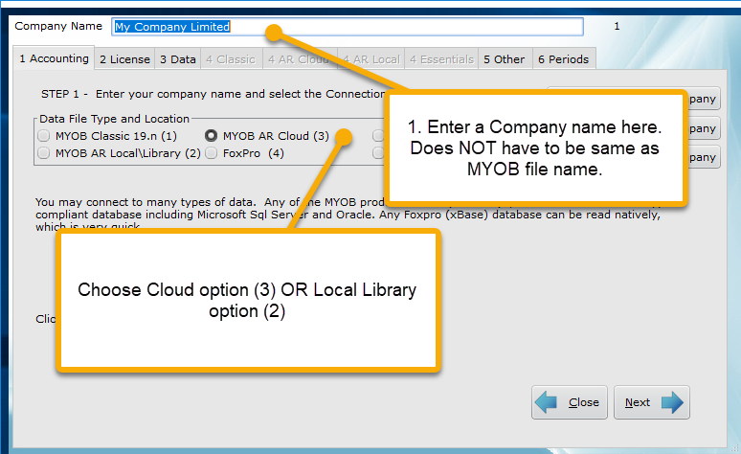Select the 4 AR Local tab
The width and height of the screenshot is (741, 454).
(371, 59)
